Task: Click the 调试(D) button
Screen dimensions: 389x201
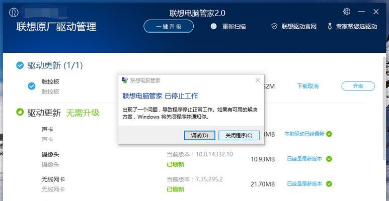Action: click(199, 135)
